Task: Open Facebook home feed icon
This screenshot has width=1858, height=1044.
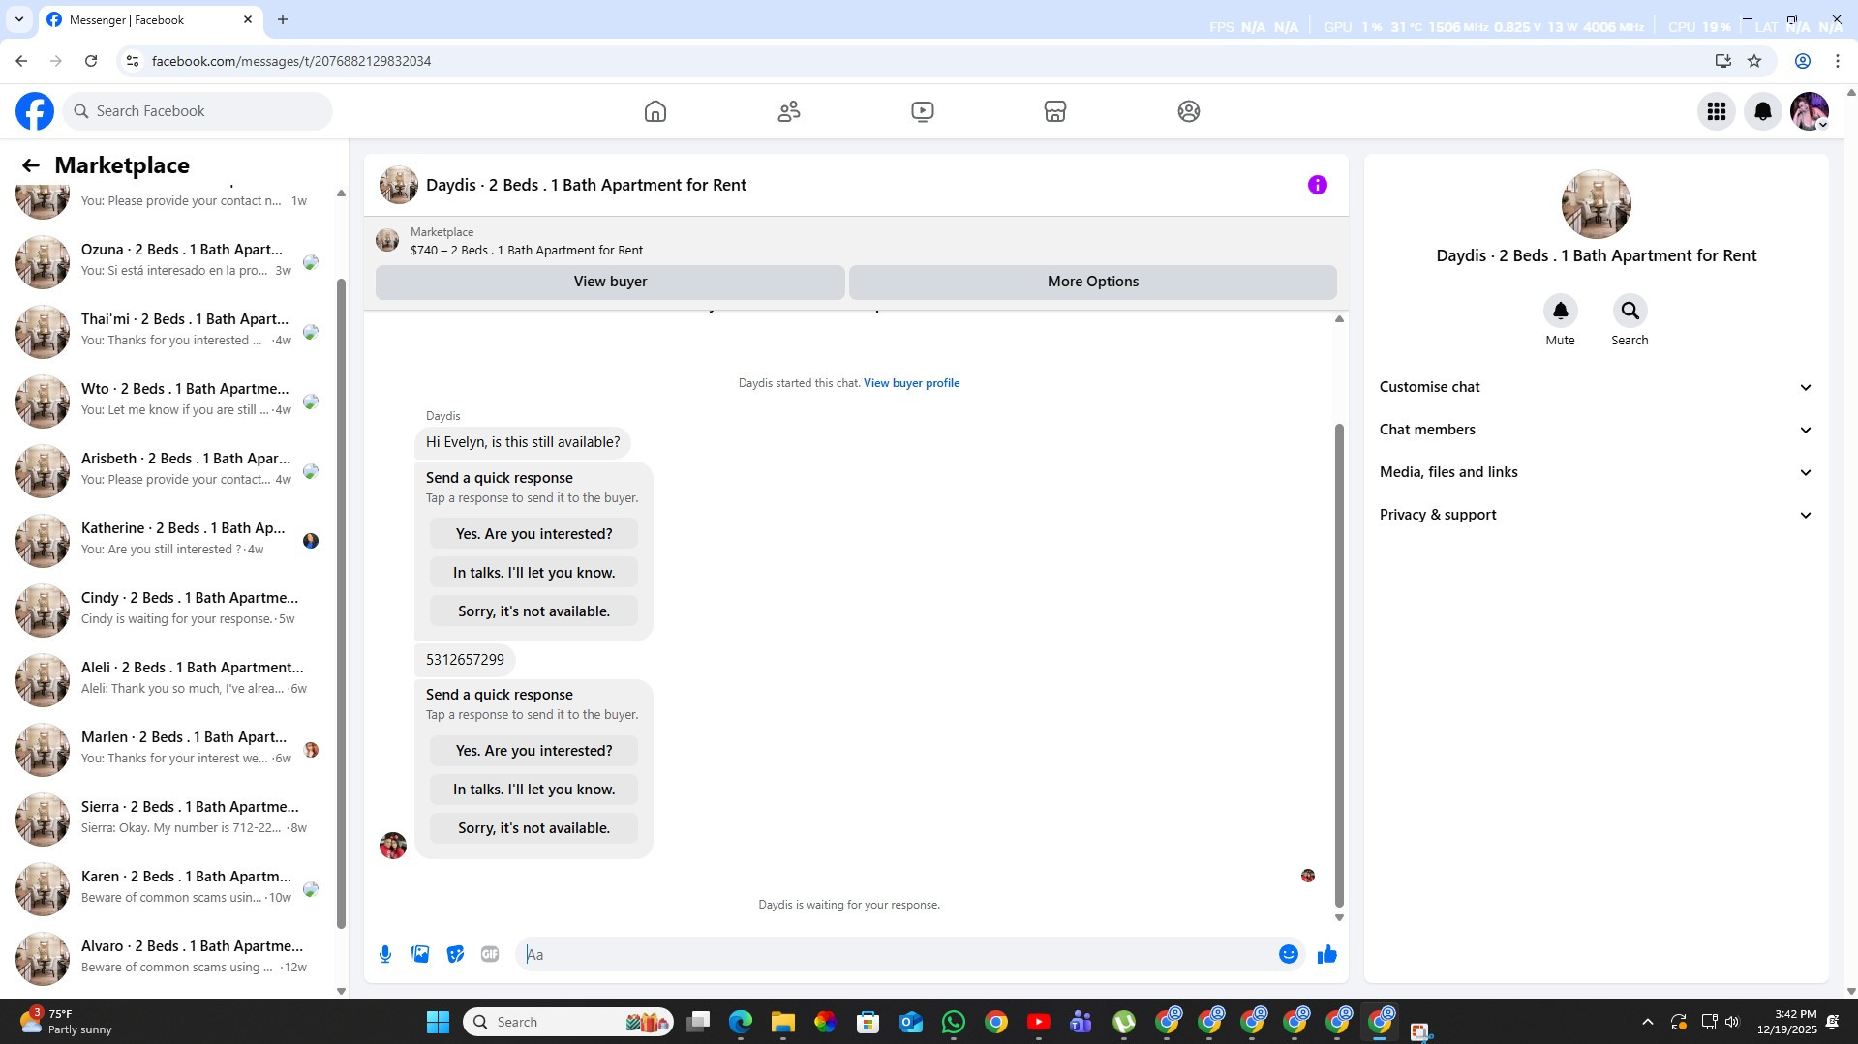Action: click(655, 111)
